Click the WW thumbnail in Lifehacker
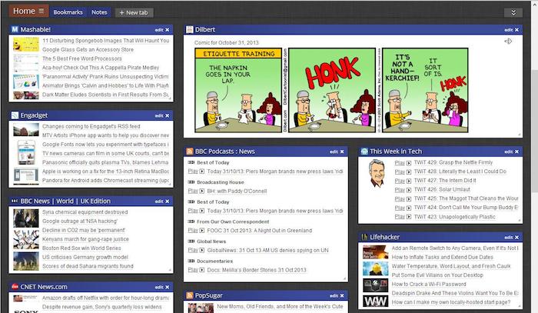Screen dimensions: 538x313 pyautogui.click(x=375, y=301)
